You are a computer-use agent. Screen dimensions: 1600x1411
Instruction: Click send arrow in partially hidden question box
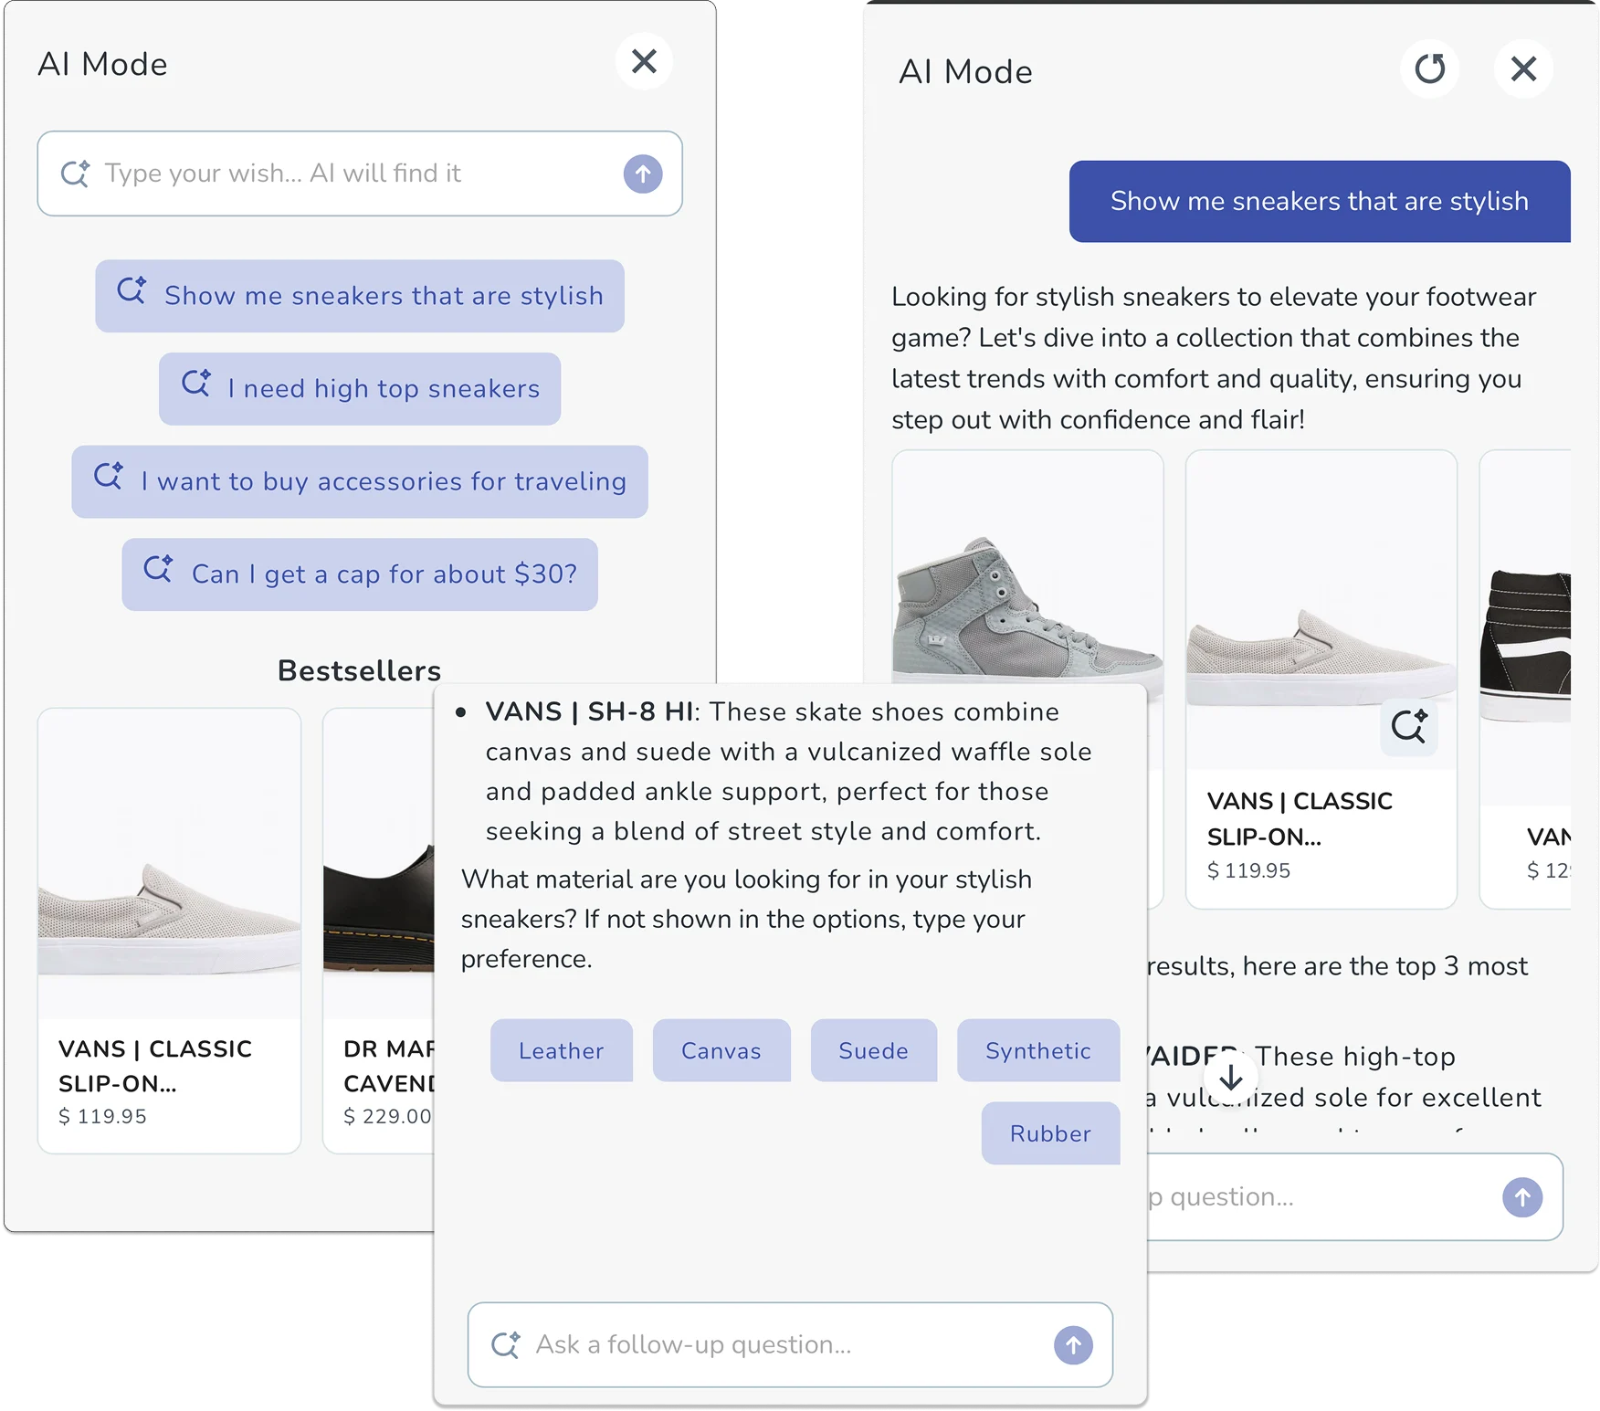[1522, 1197]
